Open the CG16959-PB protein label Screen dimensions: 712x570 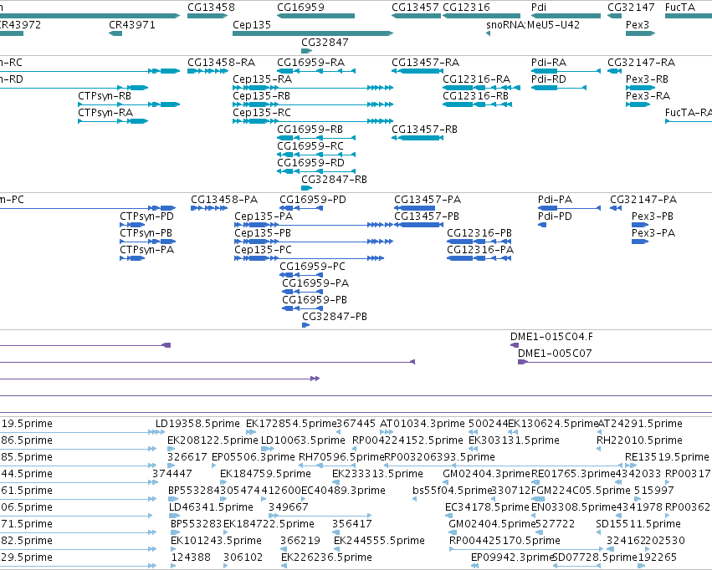pos(315,300)
